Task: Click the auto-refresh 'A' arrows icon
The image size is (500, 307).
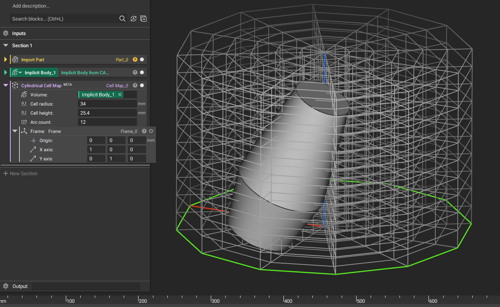Action: (x=133, y=19)
